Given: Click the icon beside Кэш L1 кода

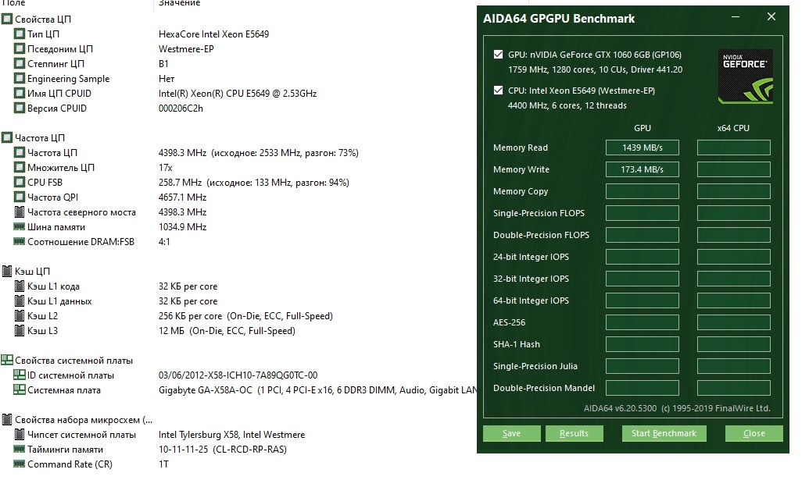Looking at the screenshot, I should (x=19, y=286).
